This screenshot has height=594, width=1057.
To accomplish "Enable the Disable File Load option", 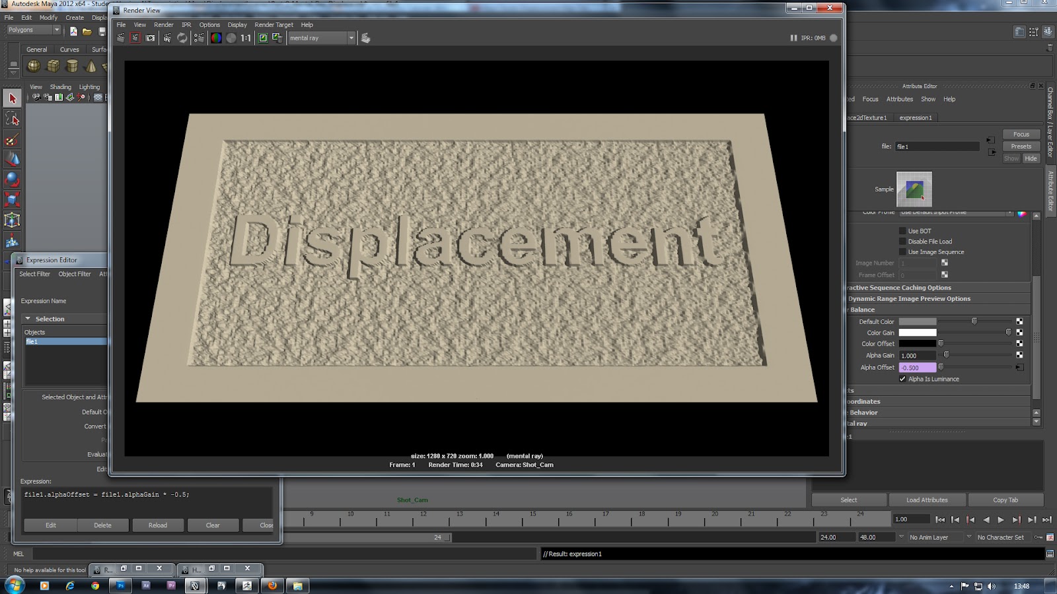I will (902, 241).
